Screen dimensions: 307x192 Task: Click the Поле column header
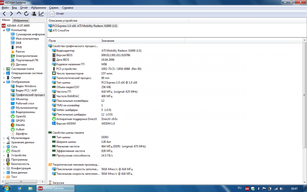click(73, 41)
